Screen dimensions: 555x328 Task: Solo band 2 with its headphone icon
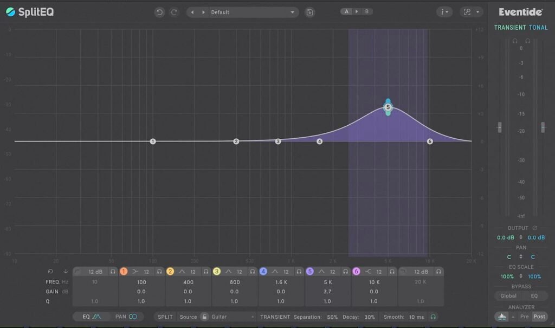[205, 271]
